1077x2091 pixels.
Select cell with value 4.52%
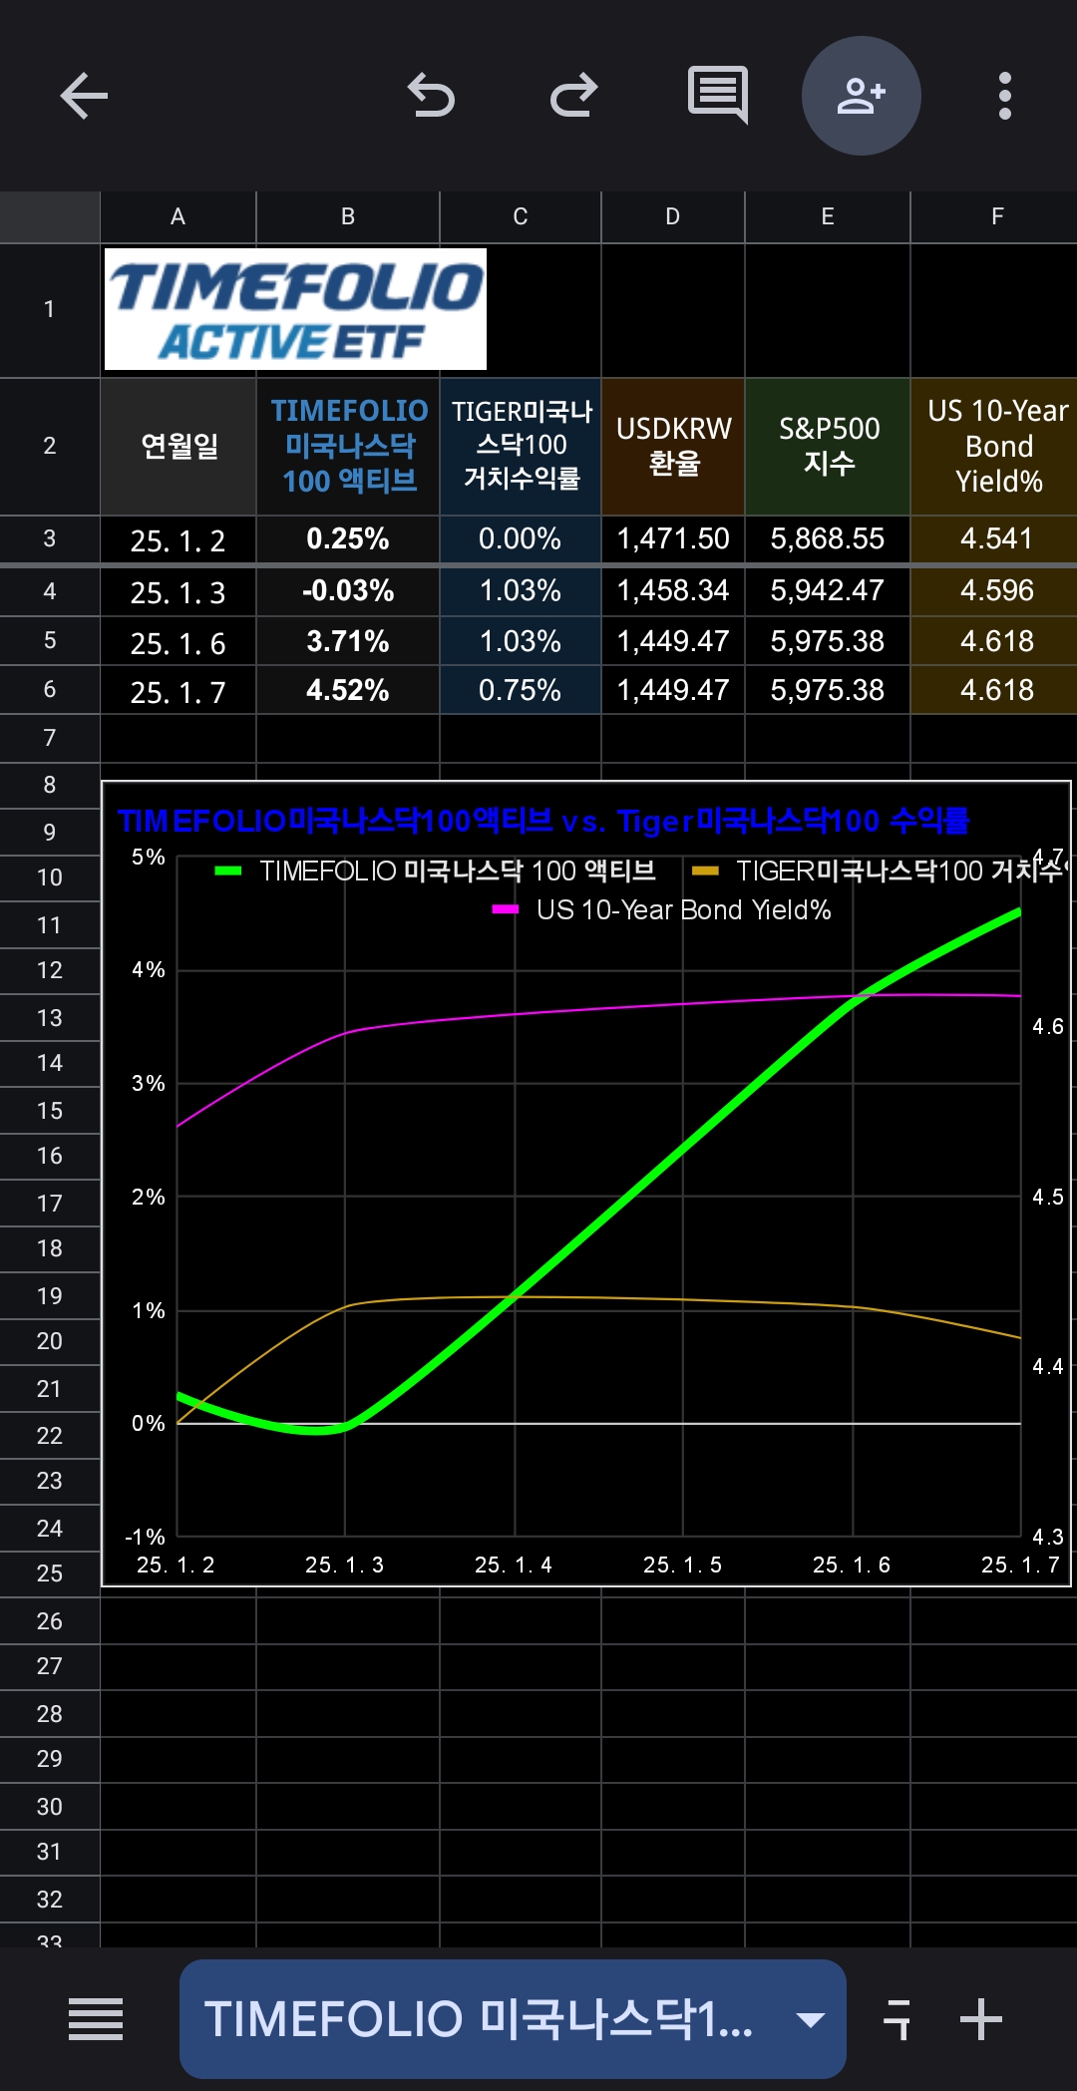[x=348, y=690]
